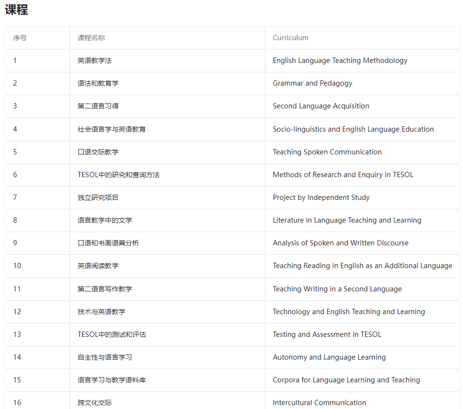The width and height of the screenshot is (463, 409).
Task: Click English Language Teaching Methodology text
Action: 340,61
